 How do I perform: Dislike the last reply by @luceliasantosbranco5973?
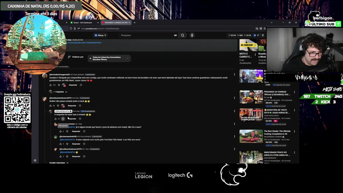[x=67, y=156]
